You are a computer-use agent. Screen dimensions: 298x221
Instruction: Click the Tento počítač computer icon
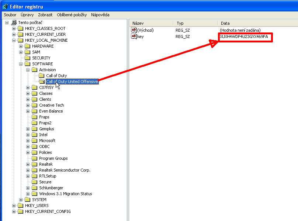(x=14, y=23)
